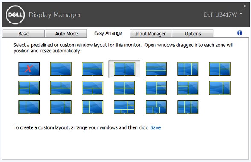
Task: Pick the three vertical columns layout
Action: pos(188,69)
